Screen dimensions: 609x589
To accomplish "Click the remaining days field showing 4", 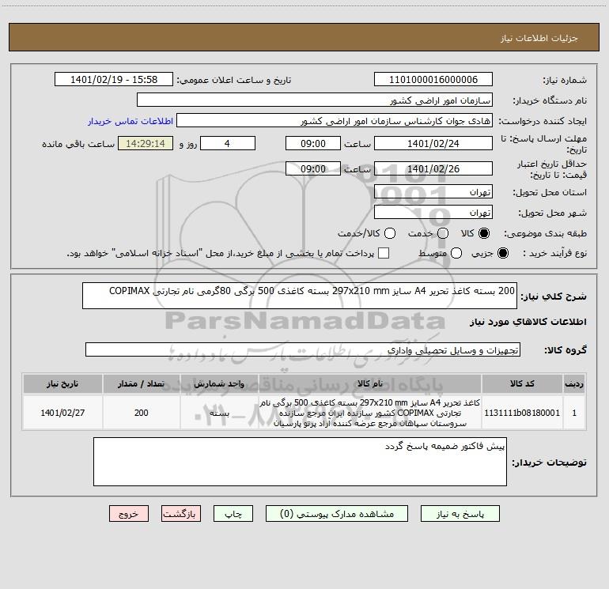I will coord(228,144).
